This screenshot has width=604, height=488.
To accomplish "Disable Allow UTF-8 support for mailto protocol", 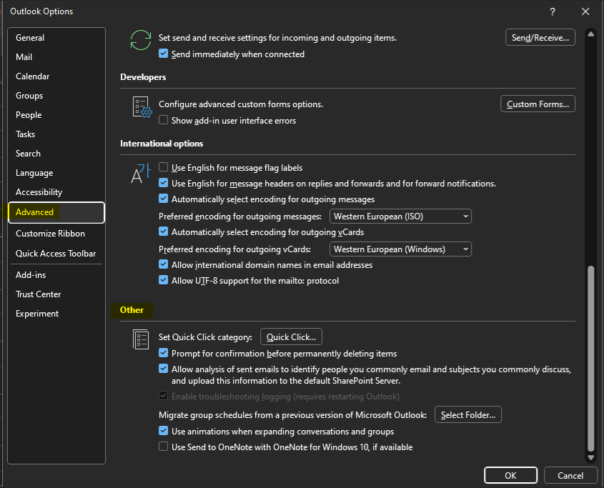I will (x=164, y=279).
